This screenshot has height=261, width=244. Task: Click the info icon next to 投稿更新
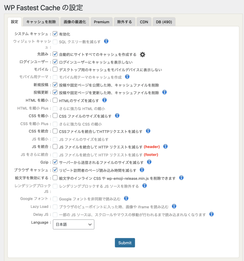(x=164, y=93)
